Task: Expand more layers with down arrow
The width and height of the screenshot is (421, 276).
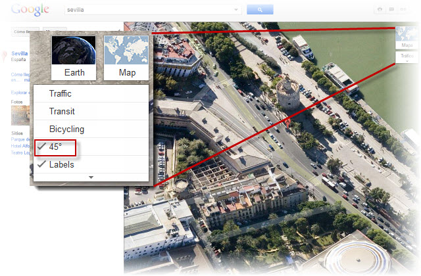Action: coord(91,177)
